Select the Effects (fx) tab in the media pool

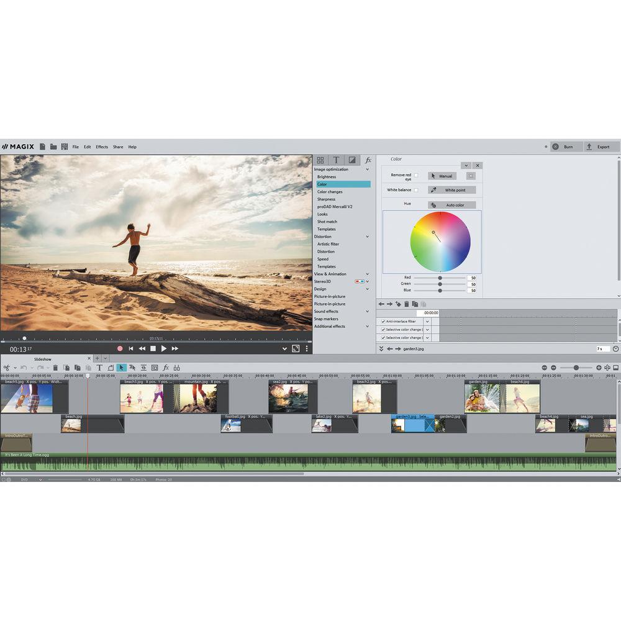click(x=369, y=160)
